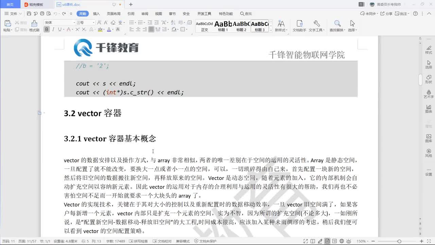Clear formatting with the eraser icon
The height and width of the screenshot is (245, 435).
[113, 22]
